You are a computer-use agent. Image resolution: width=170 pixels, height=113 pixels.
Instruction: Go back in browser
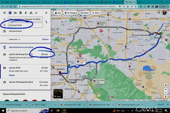(x=3, y=6)
